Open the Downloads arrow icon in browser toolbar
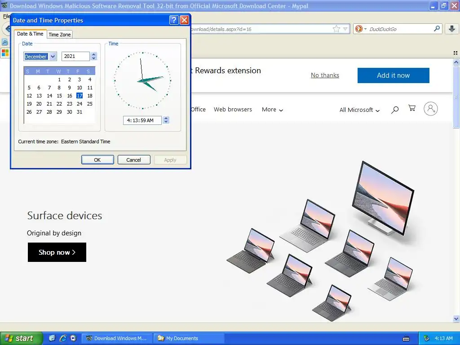 (452, 29)
